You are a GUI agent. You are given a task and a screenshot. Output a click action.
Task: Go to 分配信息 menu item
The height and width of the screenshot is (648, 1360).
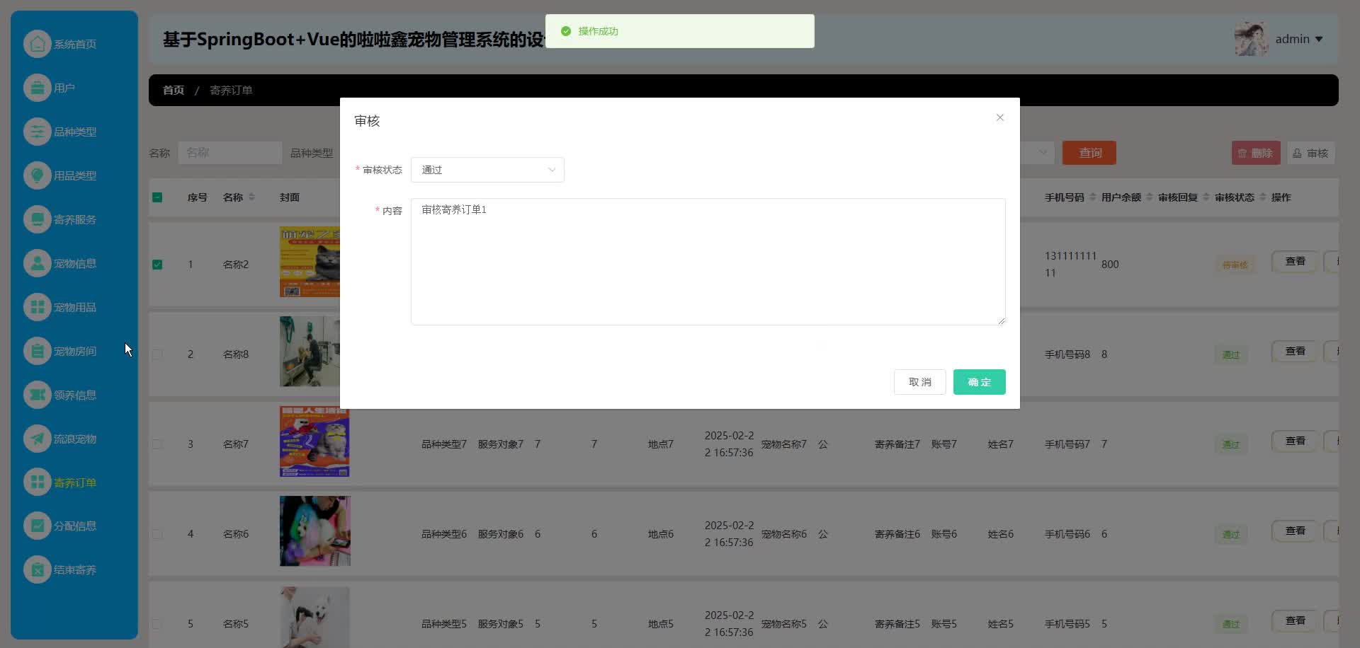(74, 526)
